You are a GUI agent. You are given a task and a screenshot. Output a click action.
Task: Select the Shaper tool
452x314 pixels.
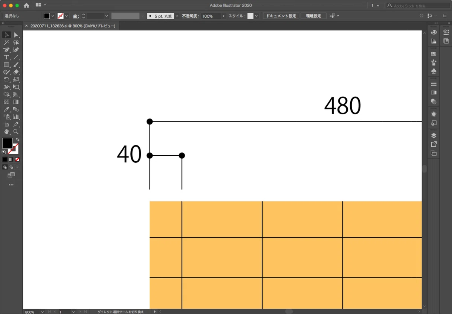coord(6,72)
